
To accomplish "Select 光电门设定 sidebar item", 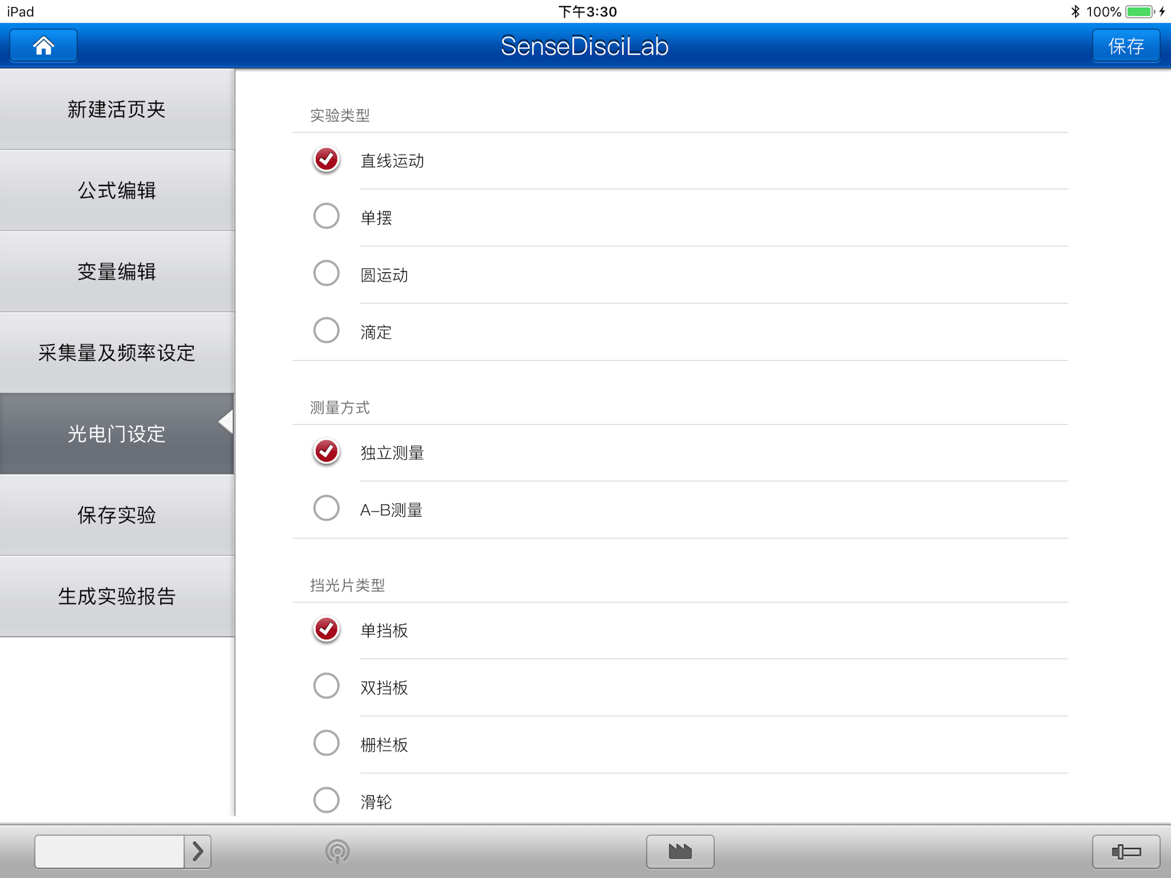I will point(117,434).
